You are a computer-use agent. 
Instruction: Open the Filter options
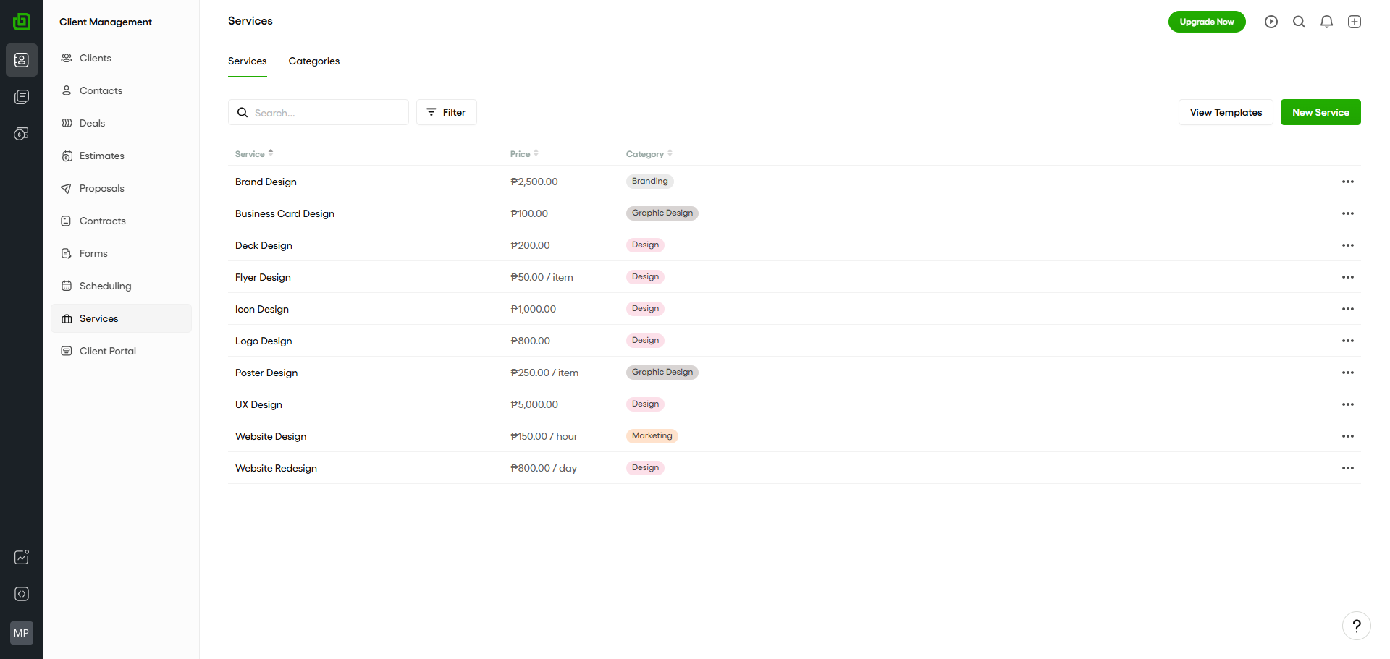[446, 112]
